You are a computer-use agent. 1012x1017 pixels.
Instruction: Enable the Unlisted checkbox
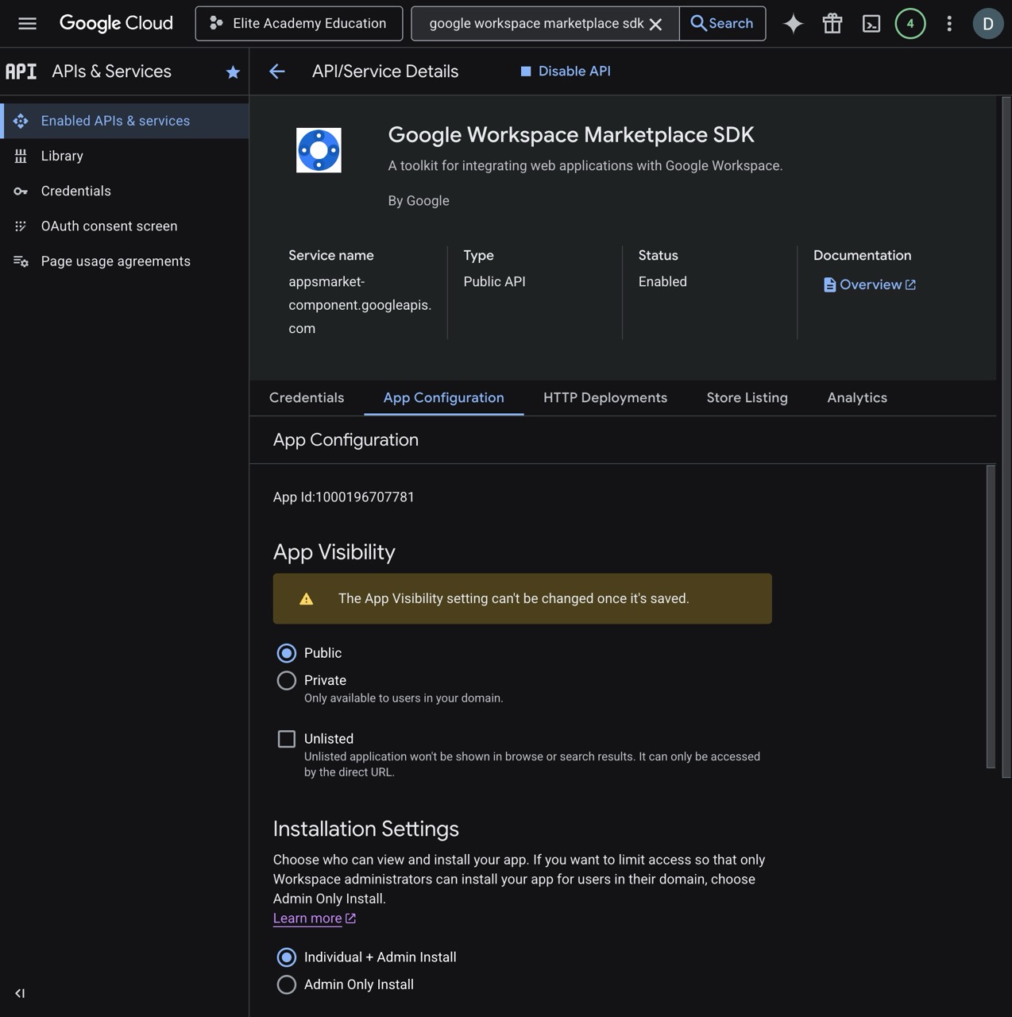[x=287, y=739]
